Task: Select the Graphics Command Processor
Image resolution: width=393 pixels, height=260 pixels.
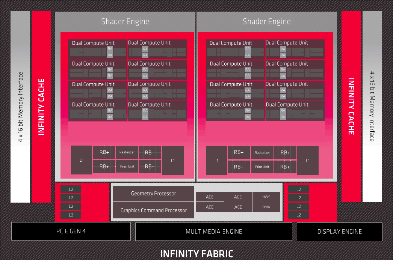Action: (153, 210)
